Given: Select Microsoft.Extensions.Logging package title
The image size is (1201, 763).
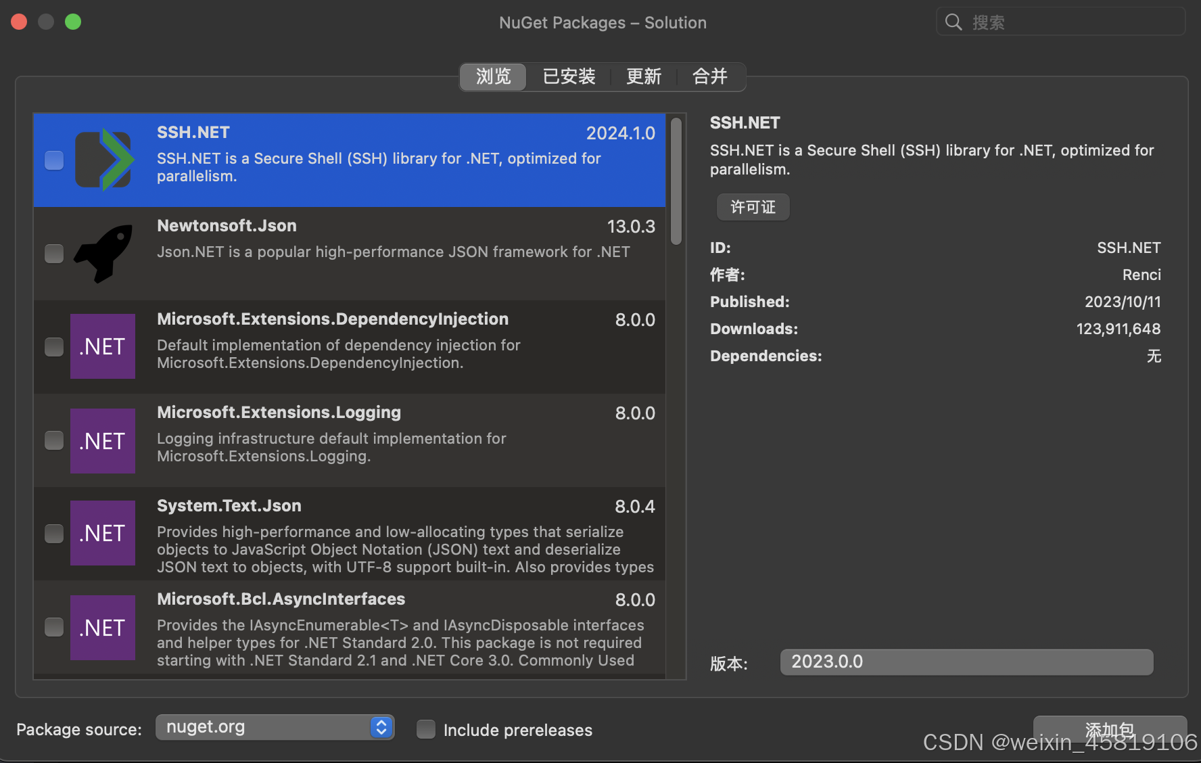Looking at the screenshot, I should pyautogui.click(x=279, y=413).
